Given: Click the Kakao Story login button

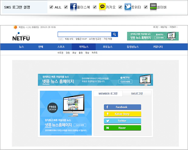Looking at the screenshot, I should click(x=122, y=114).
